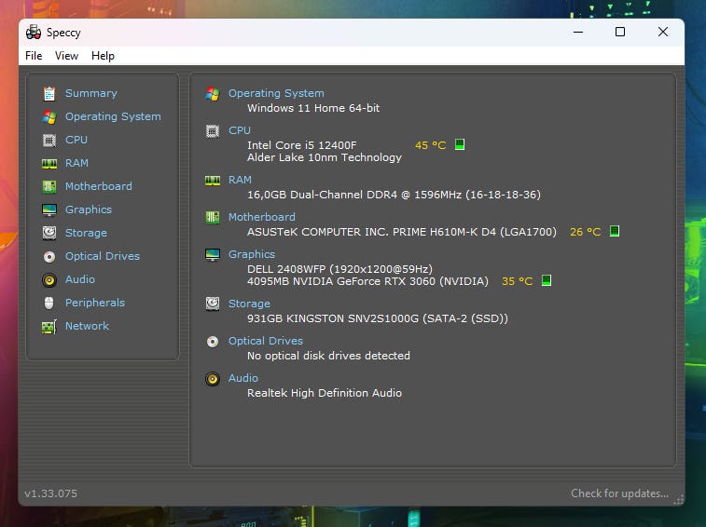Click the Motherboard icon in sidebar

coord(48,186)
